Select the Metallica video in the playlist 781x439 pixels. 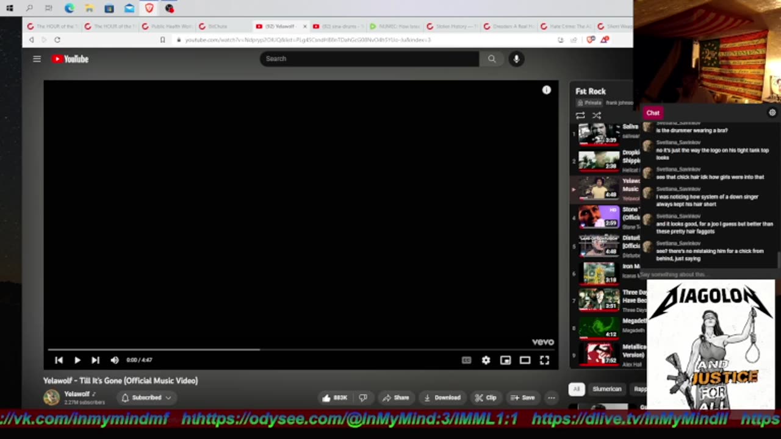[599, 354]
